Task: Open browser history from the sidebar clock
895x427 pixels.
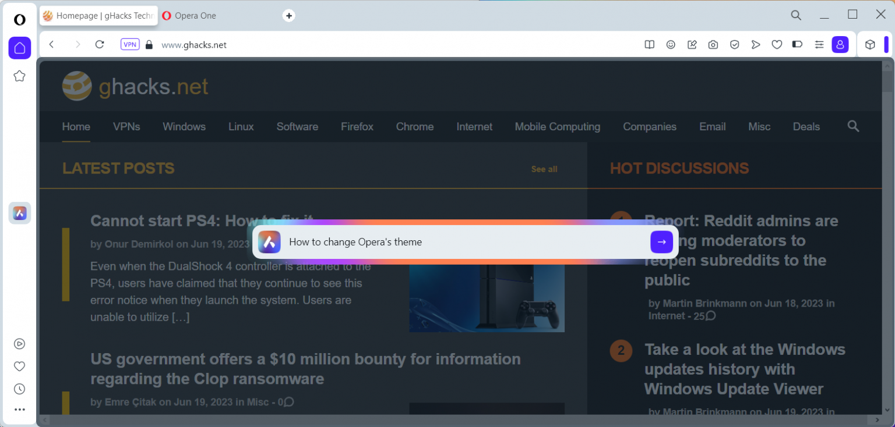Action: tap(19, 389)
